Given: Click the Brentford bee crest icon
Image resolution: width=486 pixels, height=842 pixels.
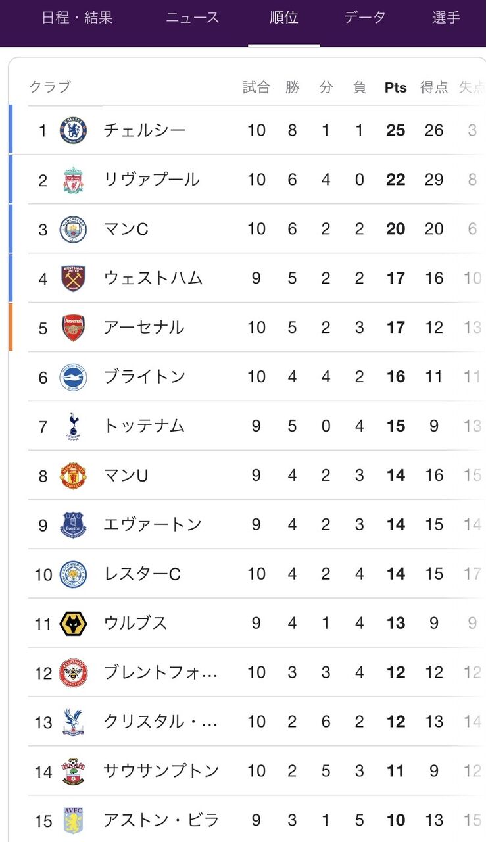Looking at the screenshot, I should [73, 672].
